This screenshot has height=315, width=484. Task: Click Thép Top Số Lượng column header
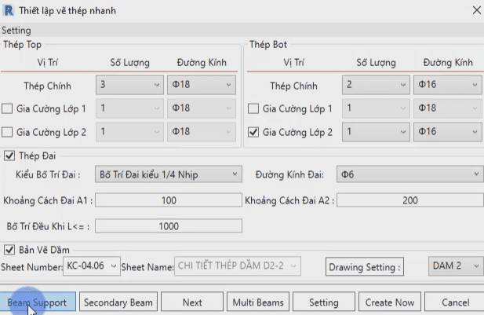point(129,63)
